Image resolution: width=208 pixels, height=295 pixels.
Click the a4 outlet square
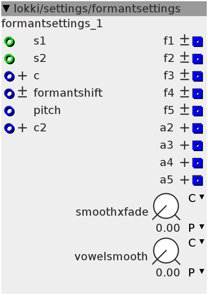(x=197, y=163)
